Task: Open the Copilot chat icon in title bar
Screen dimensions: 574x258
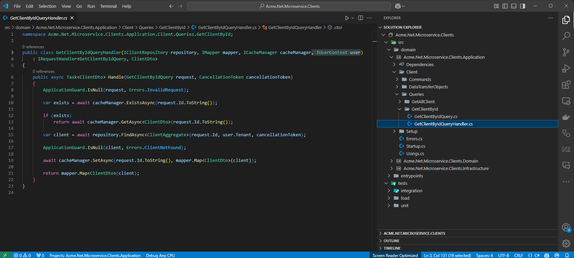Action: click(398, 6)
